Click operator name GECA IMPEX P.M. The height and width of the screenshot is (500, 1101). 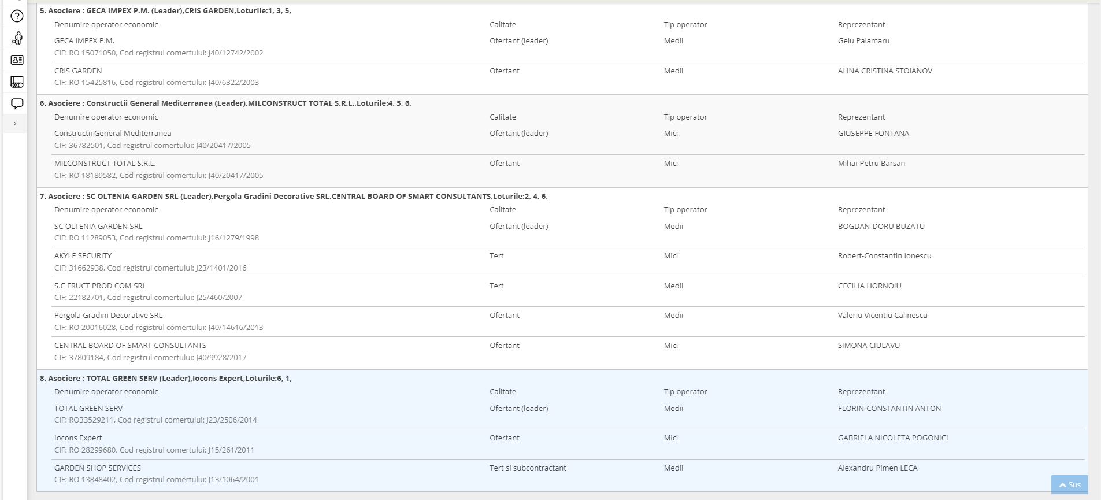pyautogui.click(x=84, y=40)
